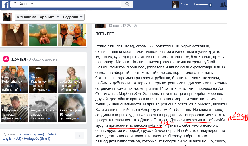Click the small Юл Ханчас avatar thumbnail
This screenshot has width=248, height=146.
(x=8, y=17)
